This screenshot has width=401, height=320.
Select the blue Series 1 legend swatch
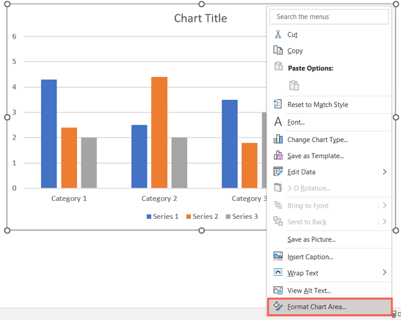coord(150,217)
